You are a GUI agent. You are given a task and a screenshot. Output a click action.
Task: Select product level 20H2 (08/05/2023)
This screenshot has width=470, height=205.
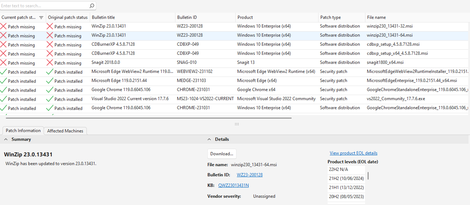click(x=346, y=196)
